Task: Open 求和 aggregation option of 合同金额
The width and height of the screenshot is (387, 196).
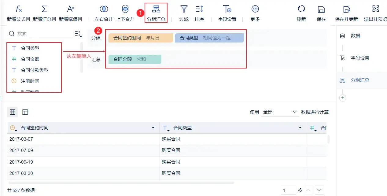Action: pos(141,59)
